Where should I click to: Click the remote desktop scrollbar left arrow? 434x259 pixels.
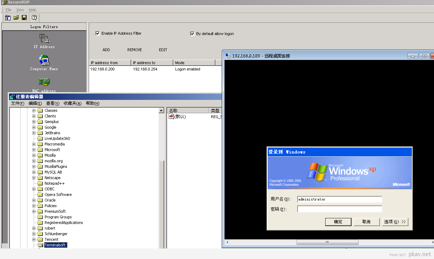(227, 242)
